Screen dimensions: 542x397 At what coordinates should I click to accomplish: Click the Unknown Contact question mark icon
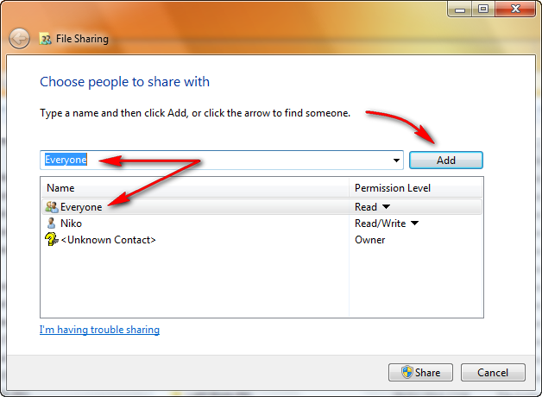point(52,239)
